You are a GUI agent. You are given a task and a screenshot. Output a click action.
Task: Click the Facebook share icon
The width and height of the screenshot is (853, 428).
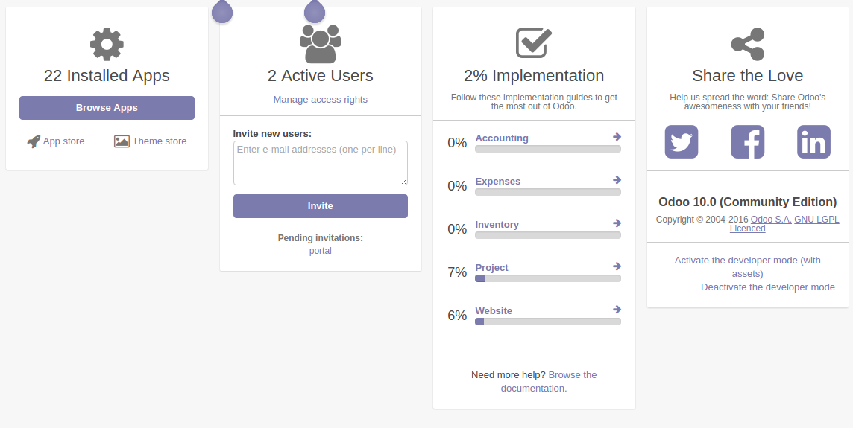(747, 141)
